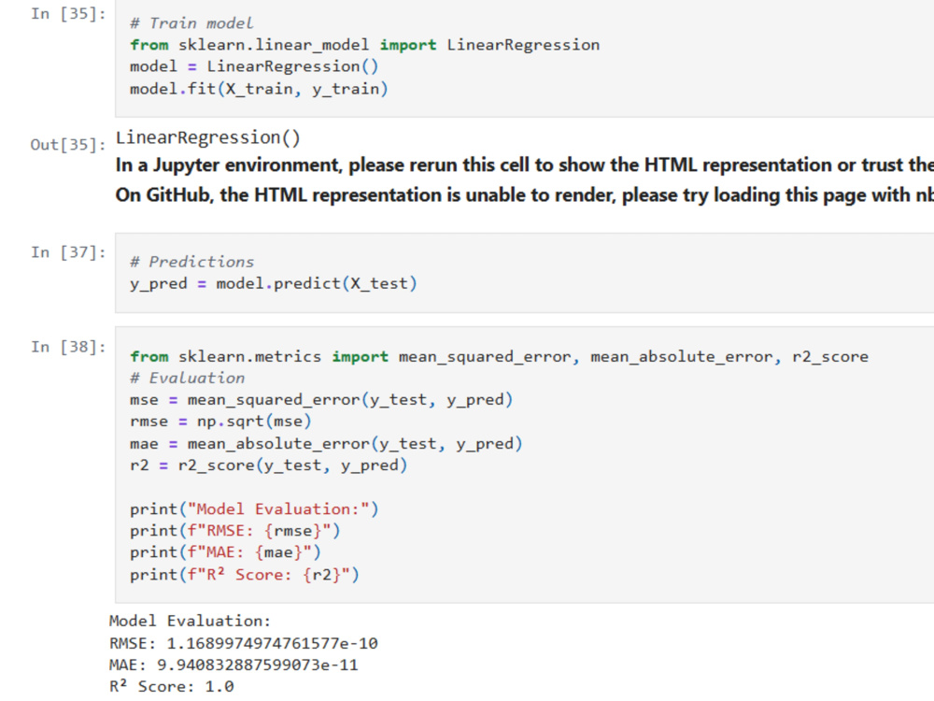Click the 'Out[35]:' output prompt
The height and width of the screenshot is (701, 934).
68,144
